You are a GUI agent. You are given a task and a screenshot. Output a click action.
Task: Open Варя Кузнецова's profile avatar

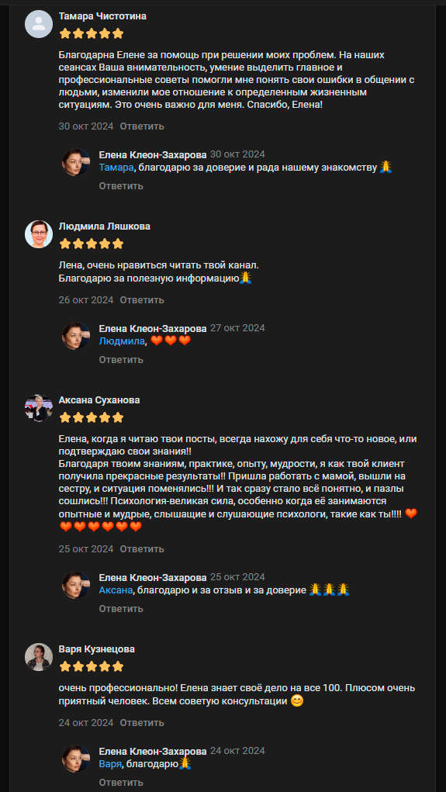(x=39, y=656)
